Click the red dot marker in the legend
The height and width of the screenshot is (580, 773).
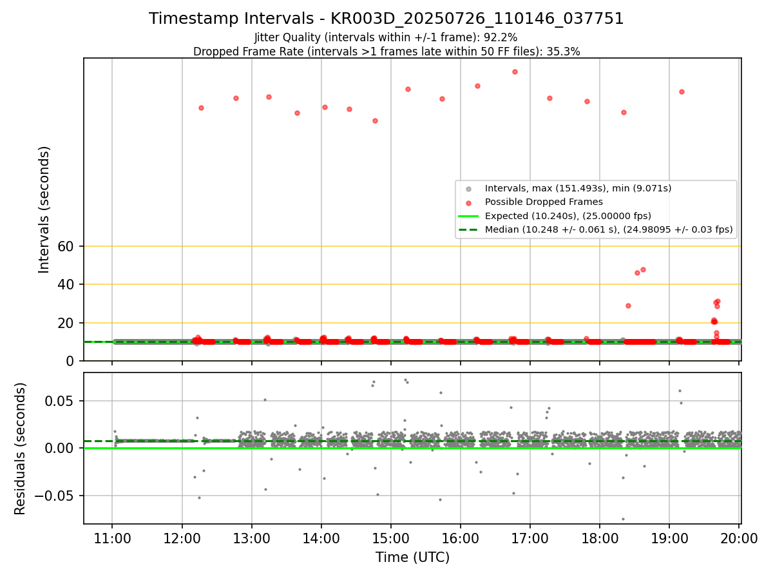tap(468, 202)
